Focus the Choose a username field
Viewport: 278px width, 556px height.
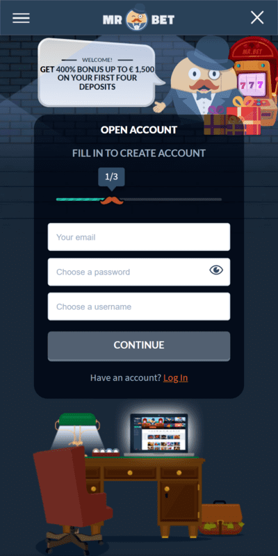click(139, 306)
